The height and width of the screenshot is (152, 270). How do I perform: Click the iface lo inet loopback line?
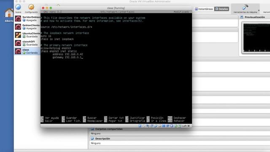point(57,39)
